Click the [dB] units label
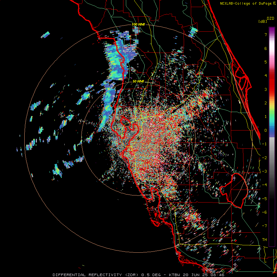The height and width of the screenshot is (277, 277). coord(263,21)
